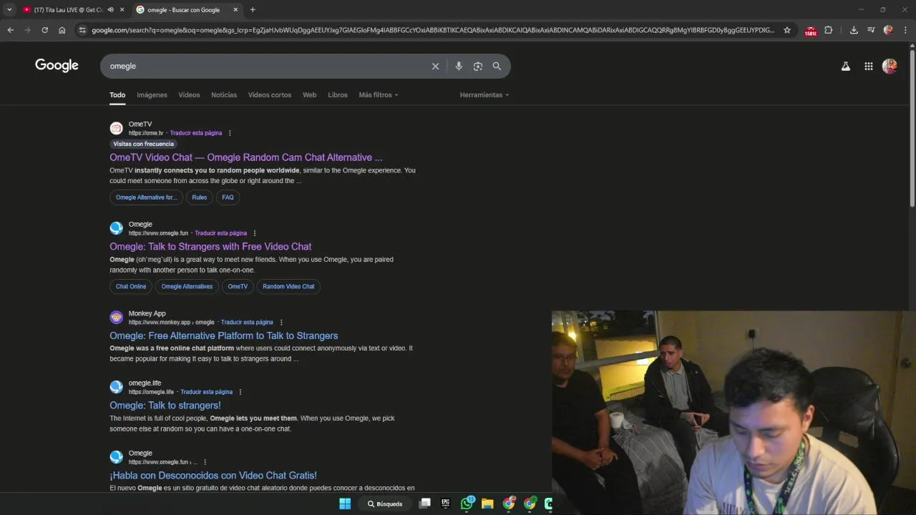The height and width of the screenshot is (515, 916).
Task: Open the Google account avatar on the page
Action: (890, 66)
